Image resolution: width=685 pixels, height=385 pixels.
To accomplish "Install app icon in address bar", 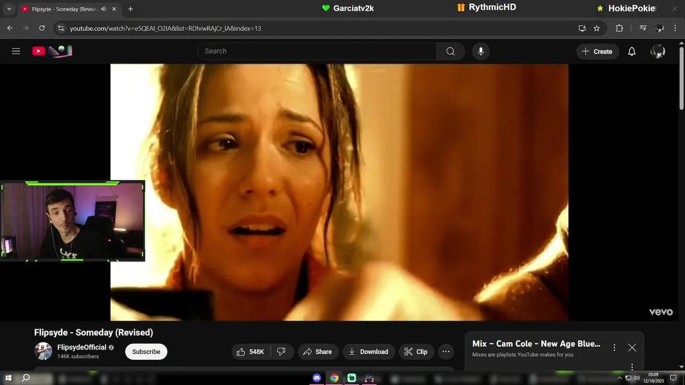I will [x=582, y=28].
